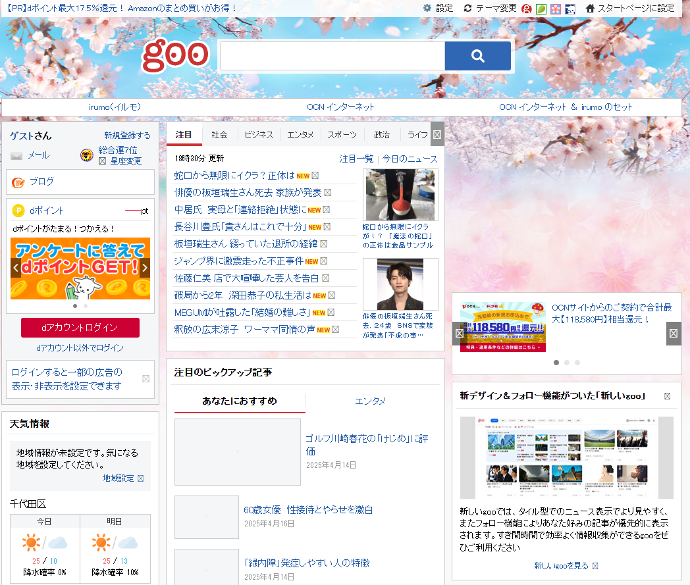Open the アンケートに答えて dポイントGET banner
Viewport: 690px width, 585px height.
(x=80, y=268)
